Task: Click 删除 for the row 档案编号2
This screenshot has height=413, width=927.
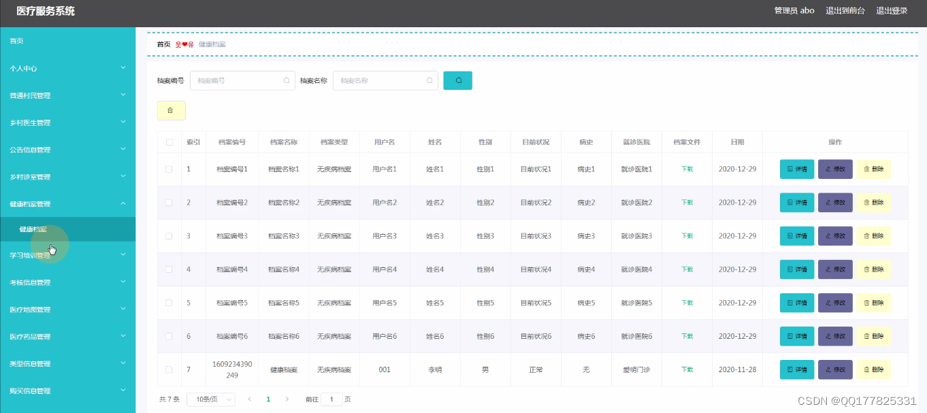Action: 873,202
